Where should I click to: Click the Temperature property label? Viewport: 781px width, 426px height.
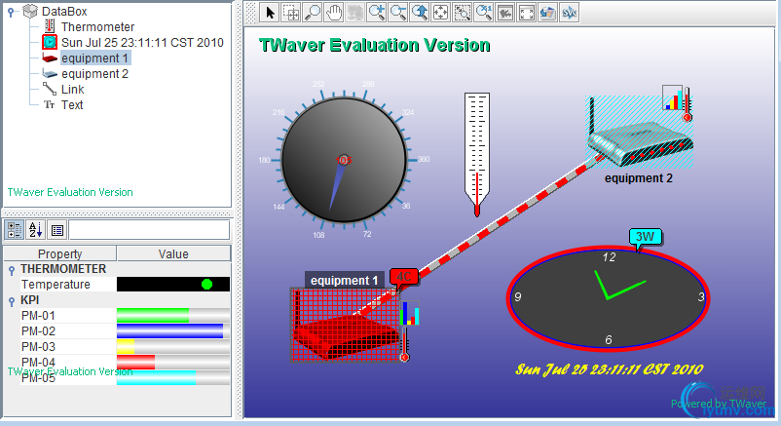56,285
